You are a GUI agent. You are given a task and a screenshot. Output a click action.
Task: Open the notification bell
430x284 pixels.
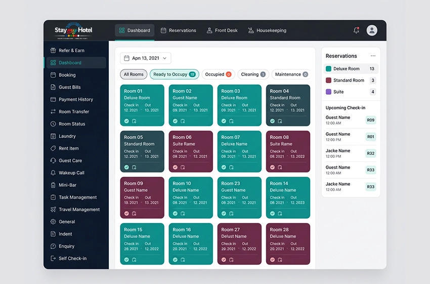click(x=356, y=30)
